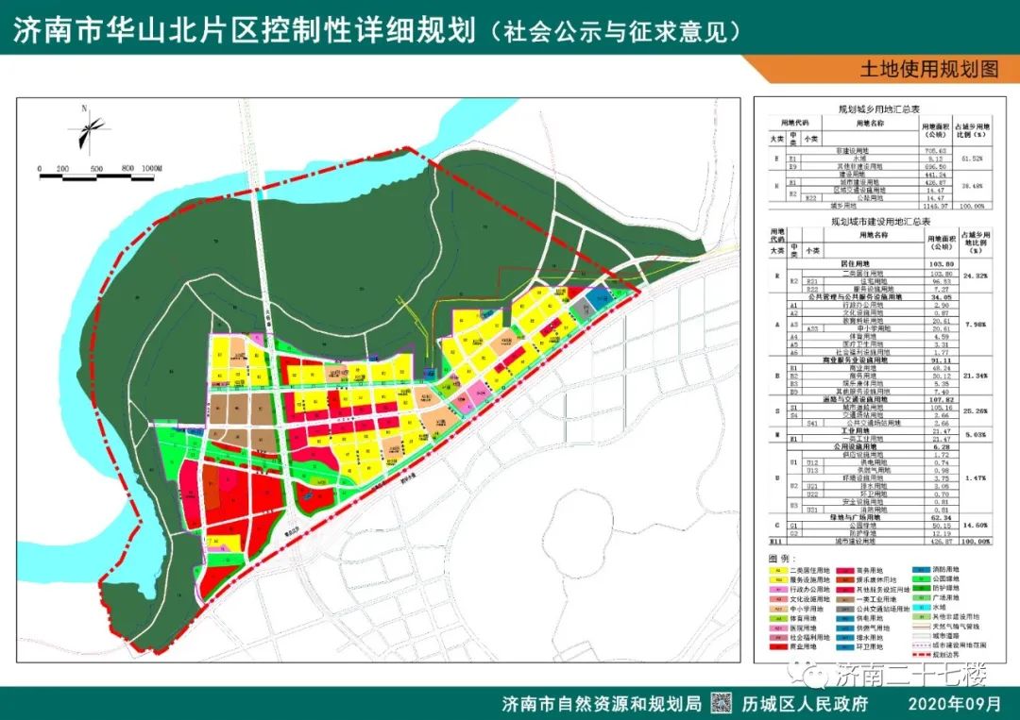Click the 历城区人民政府 footer text

click(805, 704)
